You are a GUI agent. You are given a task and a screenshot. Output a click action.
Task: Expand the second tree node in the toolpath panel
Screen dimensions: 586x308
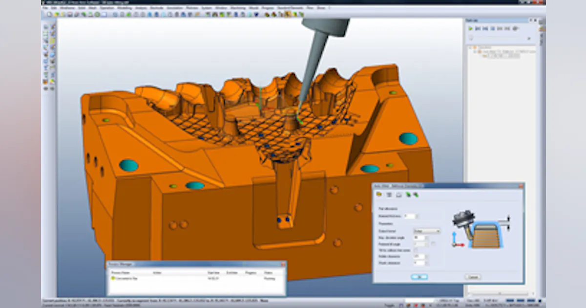(474, 52)
